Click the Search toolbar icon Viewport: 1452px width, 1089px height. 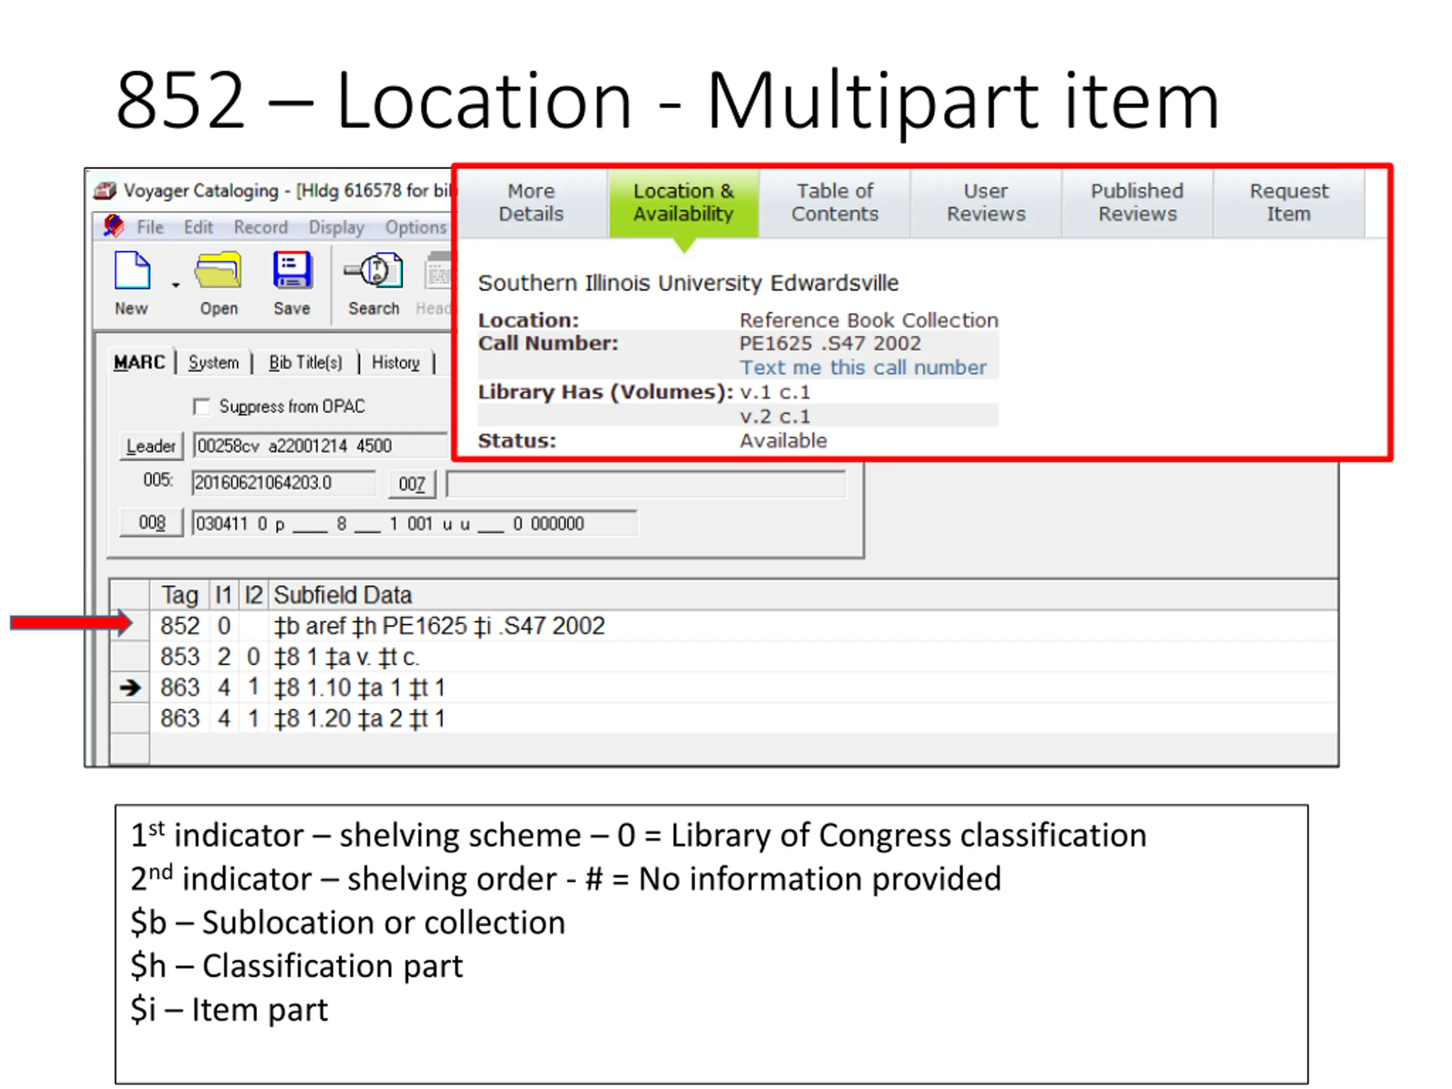click(374, 270)
